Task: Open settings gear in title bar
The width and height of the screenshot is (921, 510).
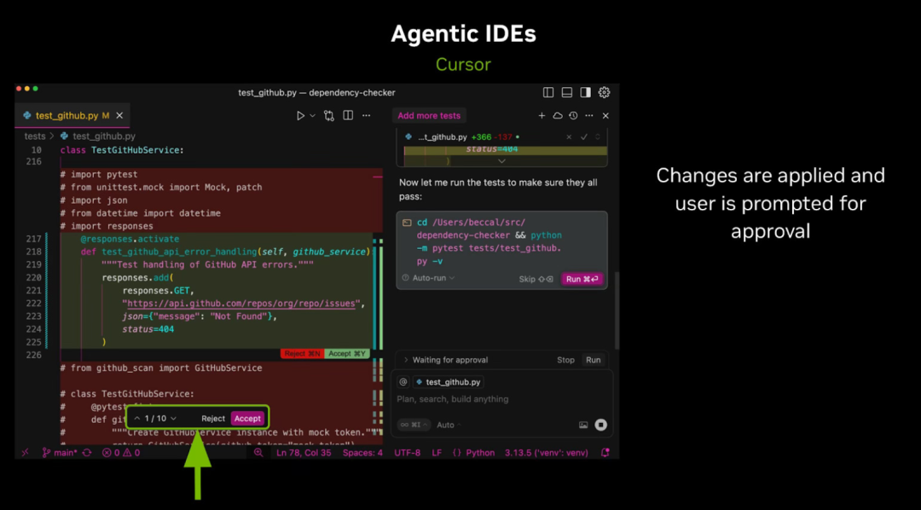Action: point(604,92)
